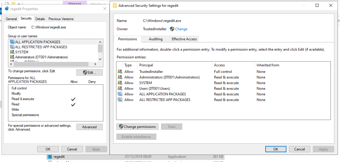This screenshot has height=162, width=340.
Task: Click the ALL RESTRICTED APP PACKAGES entry icon in permission entries
Action: (x=120, y=100)
